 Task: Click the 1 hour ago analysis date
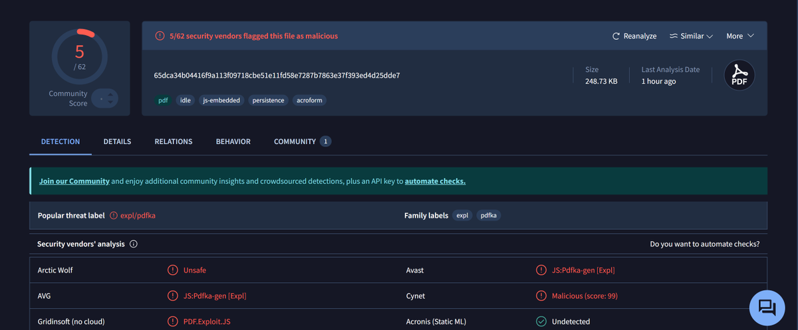[x=658, y=81]
